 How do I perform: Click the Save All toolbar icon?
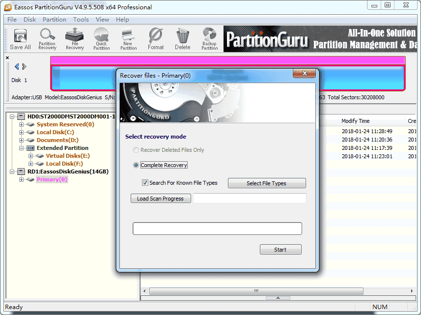point(21,39)
